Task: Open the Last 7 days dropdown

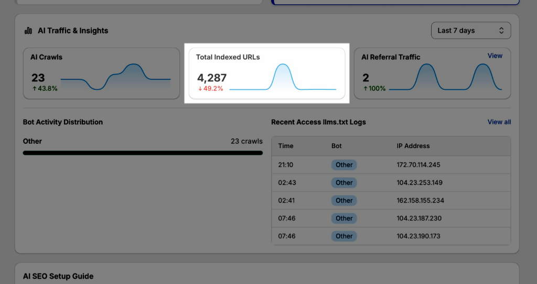Action: click(x=470, y=30)
